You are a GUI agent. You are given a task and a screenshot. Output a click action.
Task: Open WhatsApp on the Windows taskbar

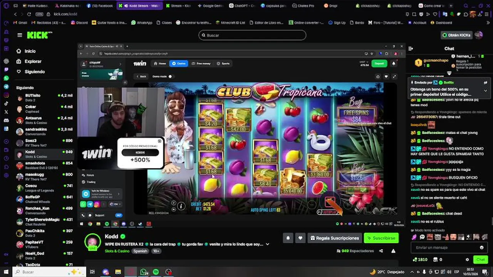144,272
